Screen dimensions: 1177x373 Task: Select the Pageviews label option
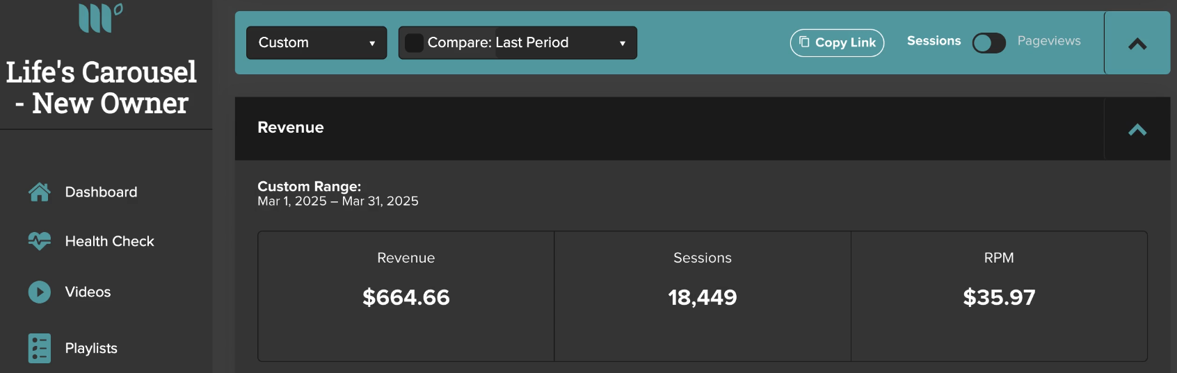coord(1049,41)
